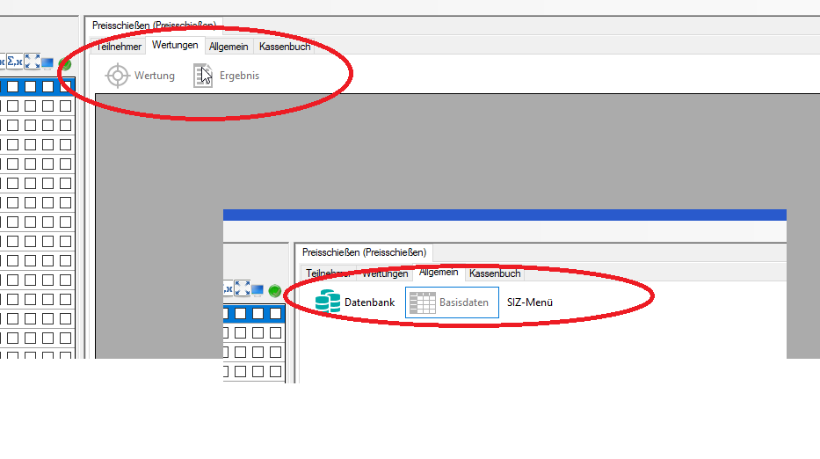Image resolution: width=820 pixels, height=459 pixels.
Task: Select Kassenbuch tab in the inset window
Action: tap(495, 273)
